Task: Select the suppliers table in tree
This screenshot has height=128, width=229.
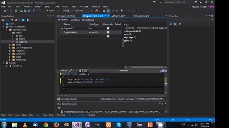Action: [x=23, y=42]
